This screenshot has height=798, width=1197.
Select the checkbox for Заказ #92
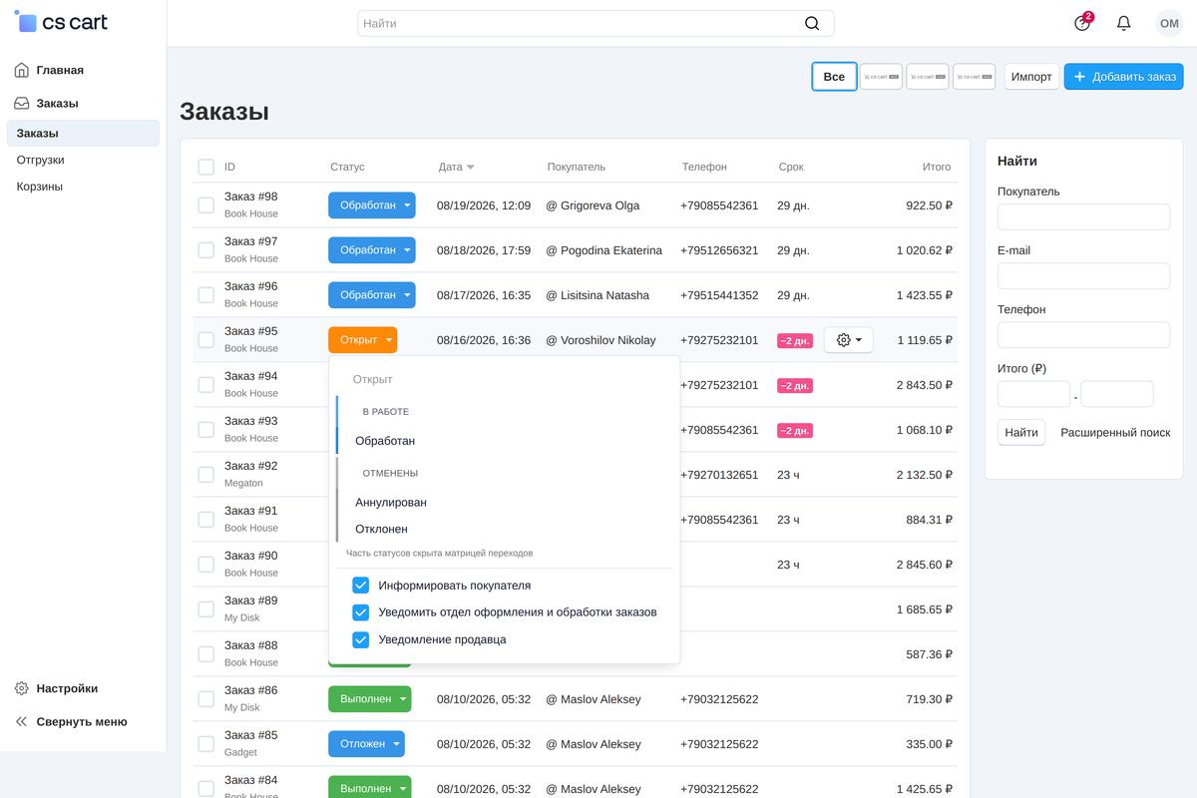click(x=205, y=475)
